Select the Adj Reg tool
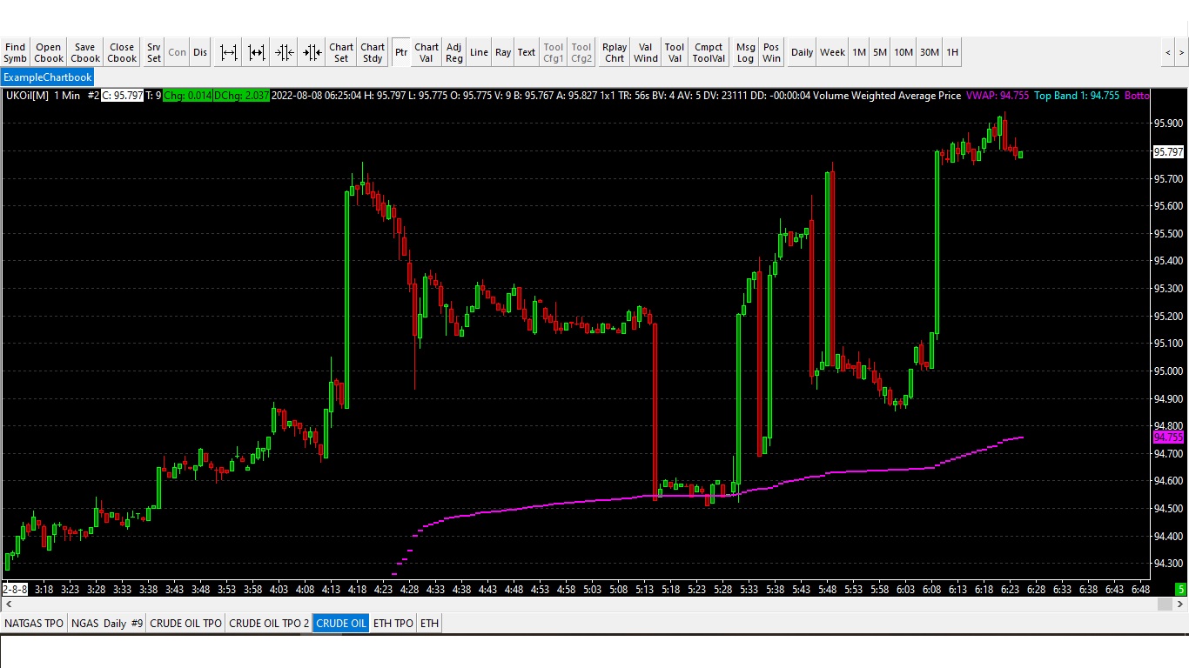This screenshot has width=1189, height=668. [x=454, y=53]
